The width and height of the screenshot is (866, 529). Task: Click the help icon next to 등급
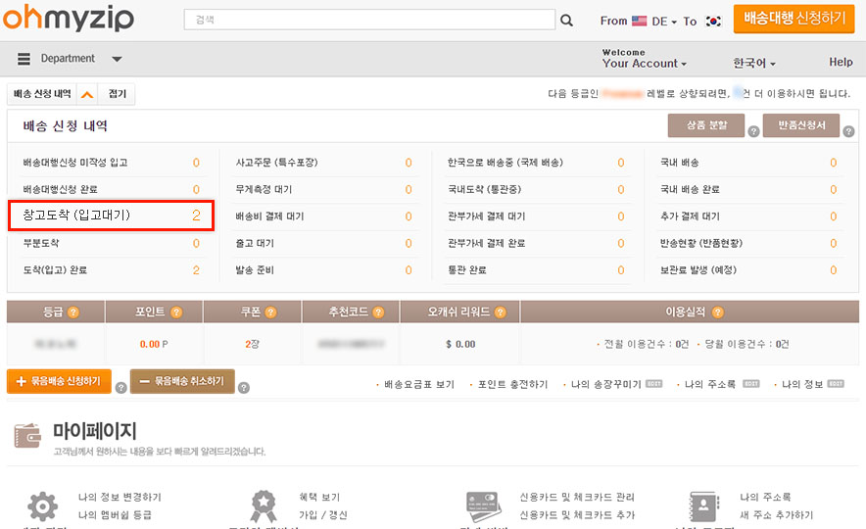tap(73, 313)
